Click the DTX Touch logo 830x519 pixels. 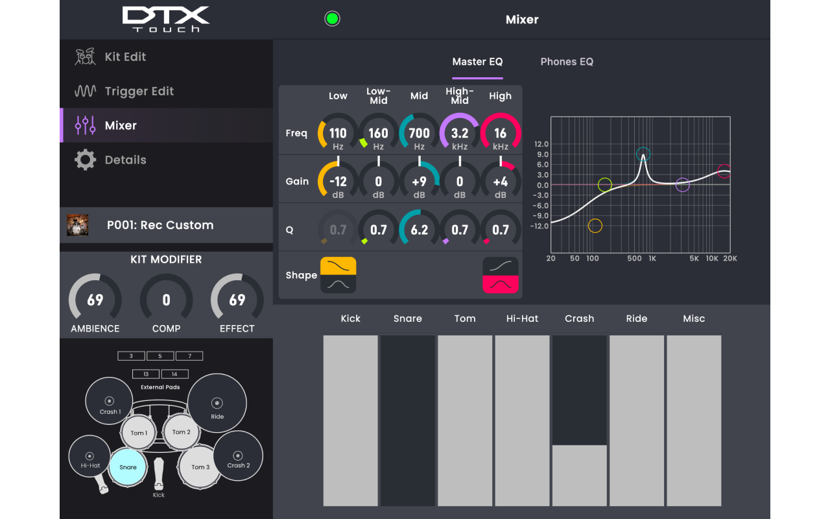tap(166, 19)
